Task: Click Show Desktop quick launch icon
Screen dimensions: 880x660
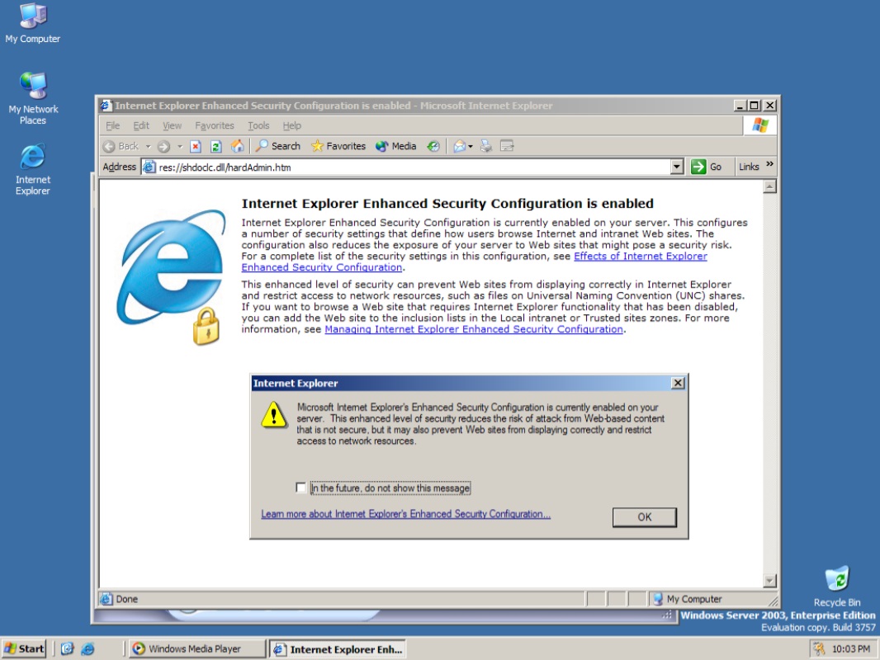Action: click(68, 648)
